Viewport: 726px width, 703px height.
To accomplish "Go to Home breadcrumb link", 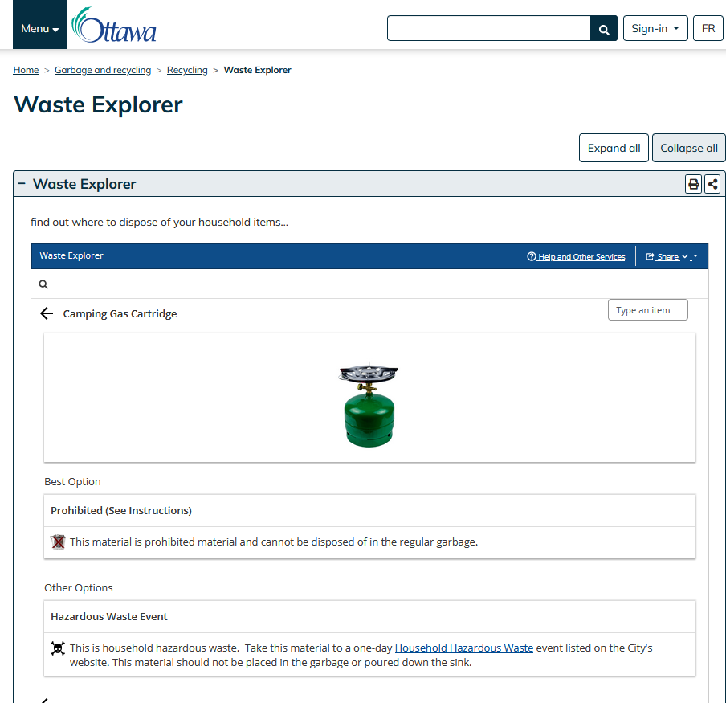I will 26,70.
